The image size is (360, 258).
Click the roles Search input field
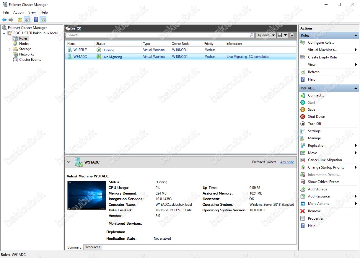(x=157, y=35)
